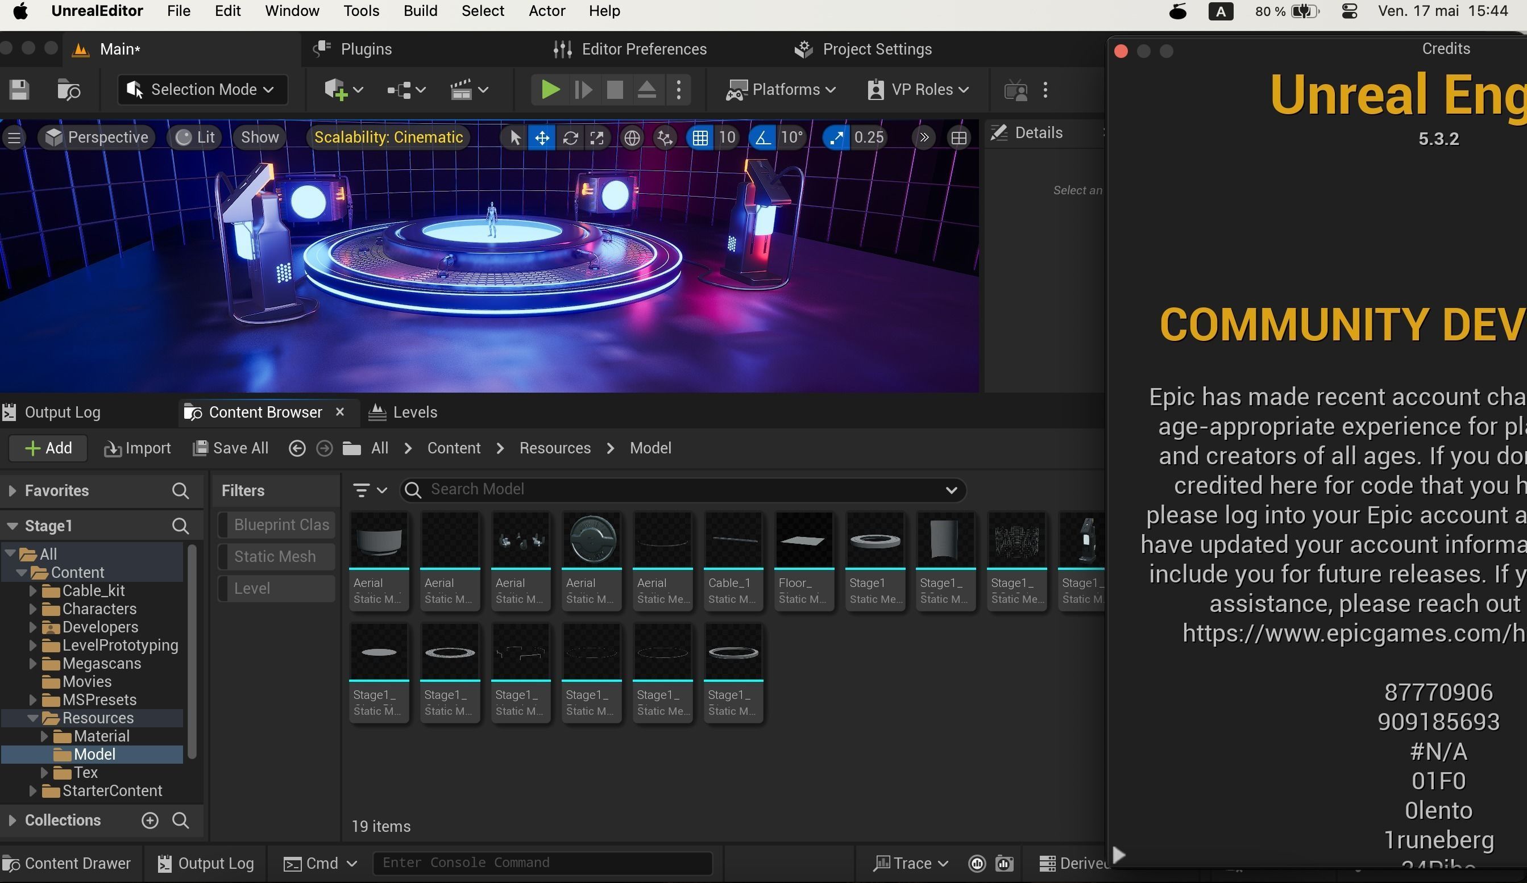1527x883 pixels.
Task: Open the Cinematics clapperboard icon
Action: [x=469, y=90]
